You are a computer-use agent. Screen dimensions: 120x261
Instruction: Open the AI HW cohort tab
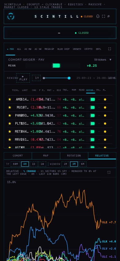click(28, 49)
